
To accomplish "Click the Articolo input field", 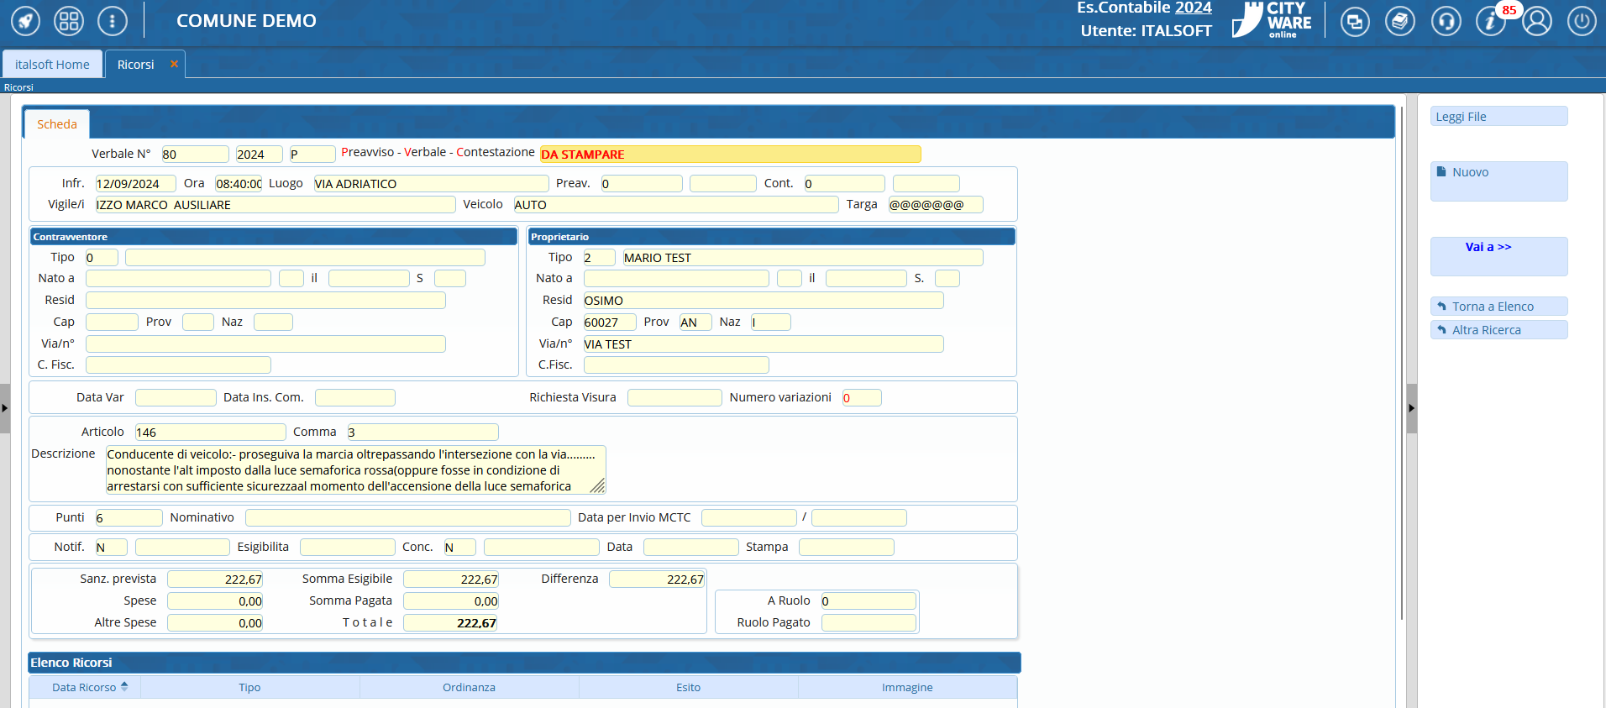I will click(x=210, y=433).
